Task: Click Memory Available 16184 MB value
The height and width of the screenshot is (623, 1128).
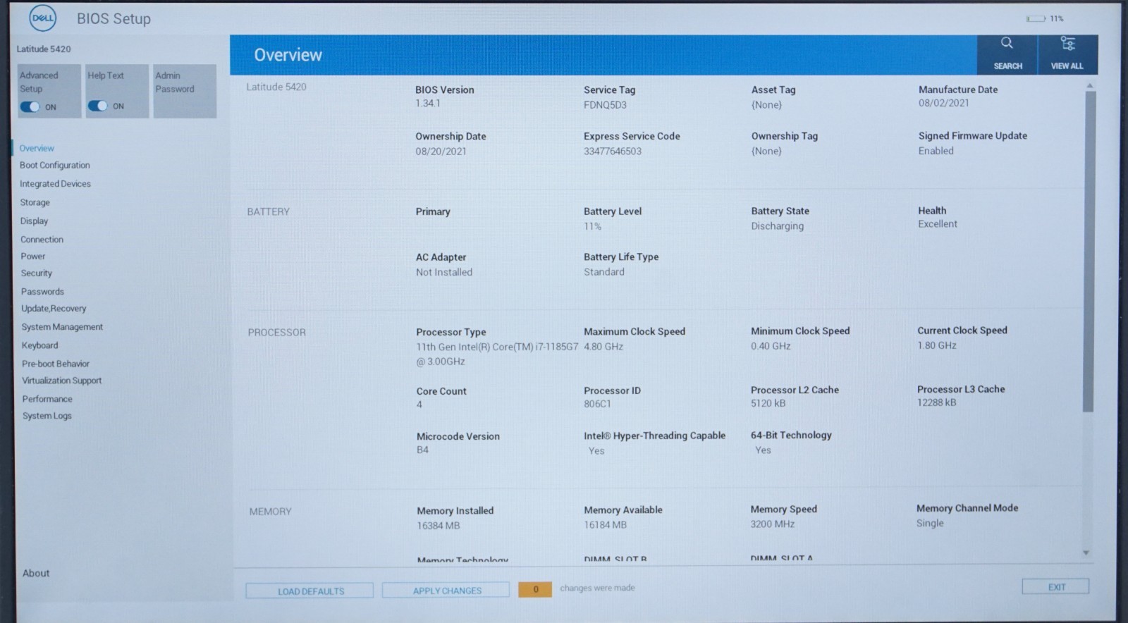Action: click(x=605, y=525)
